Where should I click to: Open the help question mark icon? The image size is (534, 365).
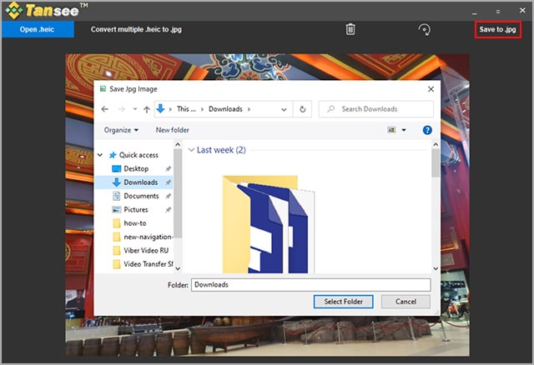427,130
